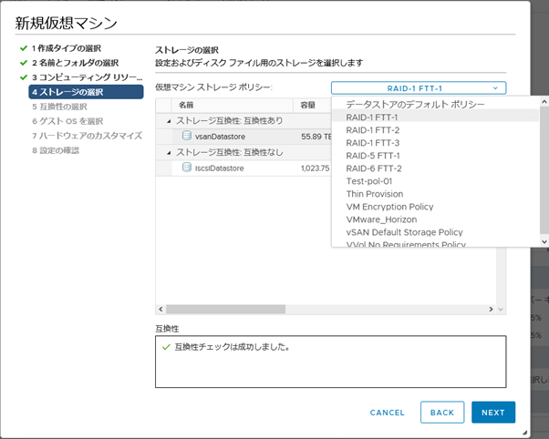The image size is (549, 439).
Task: Click the BACK button
Action: click(x=441, y=413)
